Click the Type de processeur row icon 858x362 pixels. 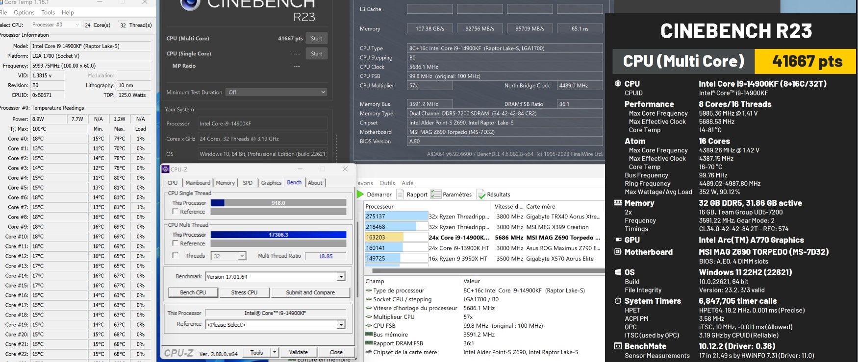click(369, 290)
